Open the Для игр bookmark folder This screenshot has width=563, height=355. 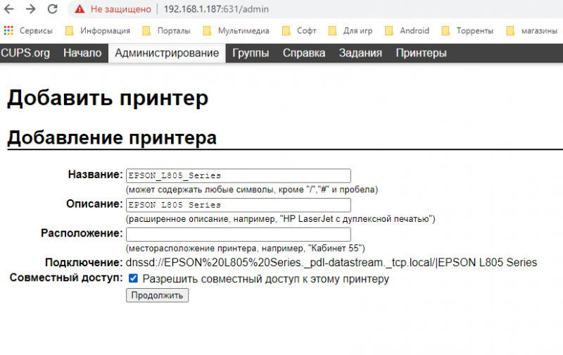(350, 31)
